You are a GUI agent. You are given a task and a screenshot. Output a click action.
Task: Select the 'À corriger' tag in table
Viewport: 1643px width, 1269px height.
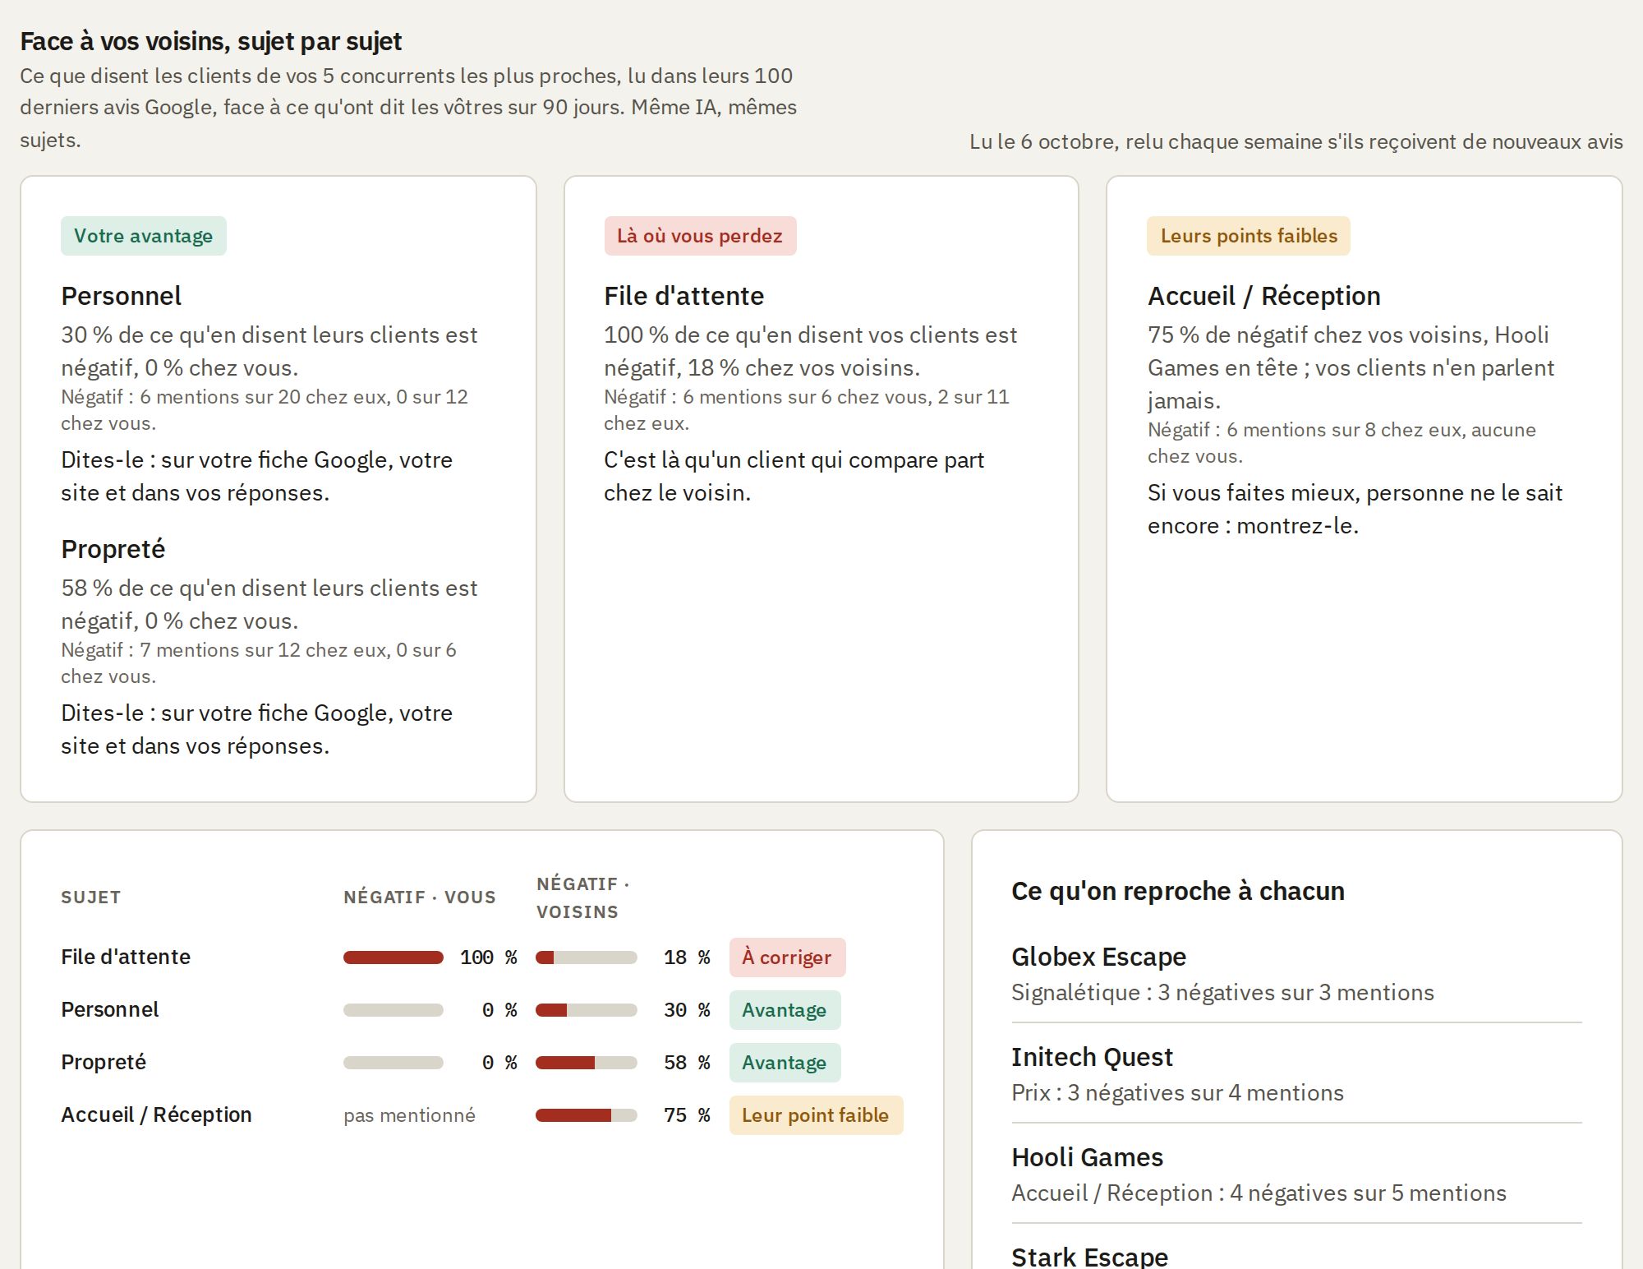[787, 958]
